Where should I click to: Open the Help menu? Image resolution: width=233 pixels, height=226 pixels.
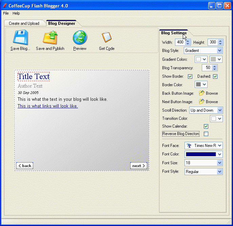pyautogui.click(x=16, y=13)
